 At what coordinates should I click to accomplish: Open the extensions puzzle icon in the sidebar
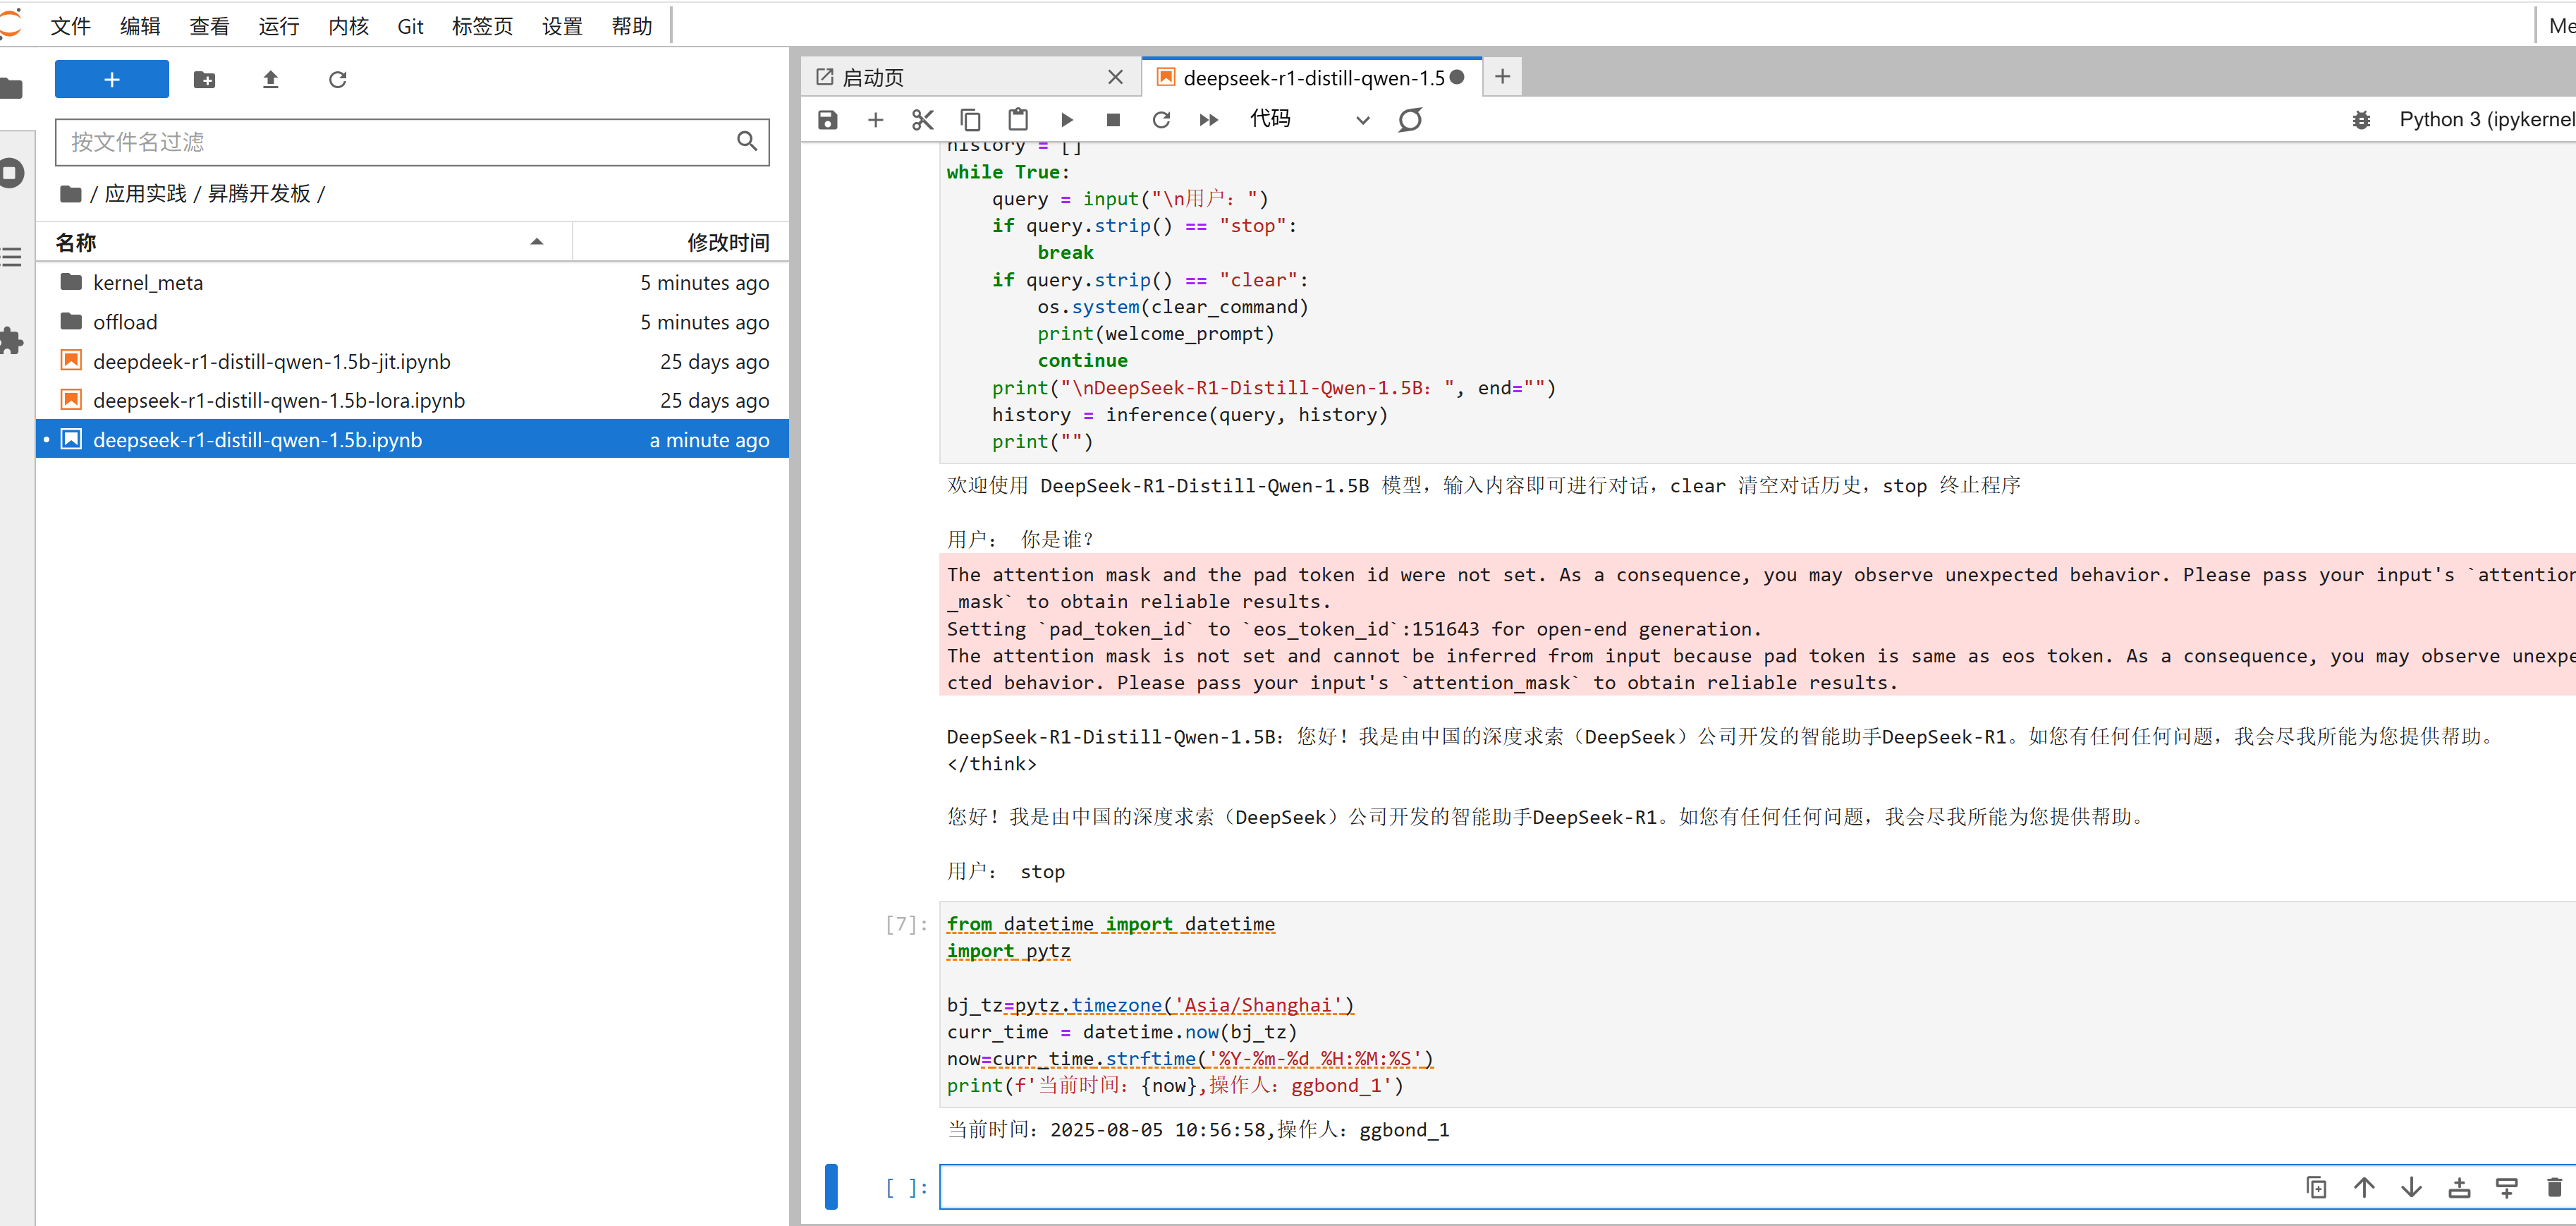[x=12, y=341]
